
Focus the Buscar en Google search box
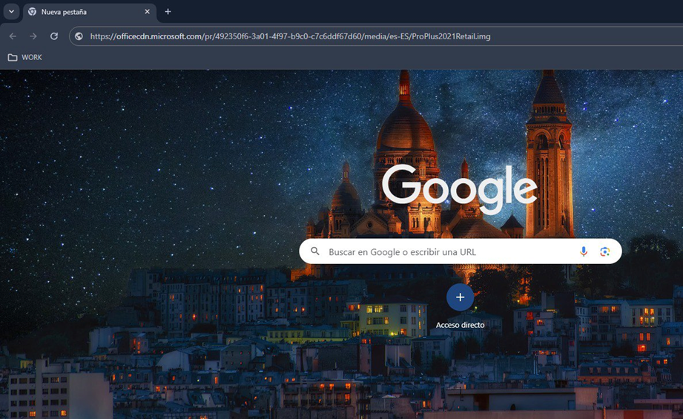(x=445, y=252)
